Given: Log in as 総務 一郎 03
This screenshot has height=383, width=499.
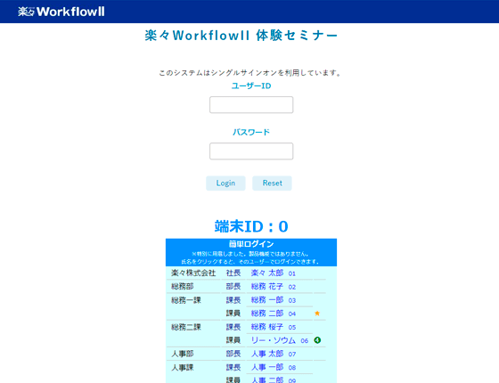Looking at the screenshot, I should pyautogui.click(x=273, y=300).
